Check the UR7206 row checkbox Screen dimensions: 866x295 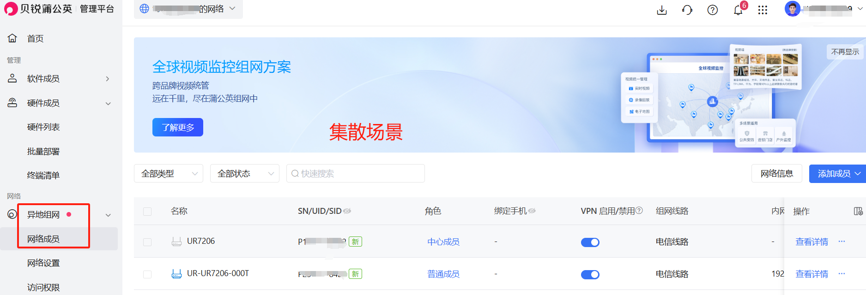pyautogui.click(x=147, y=242)
